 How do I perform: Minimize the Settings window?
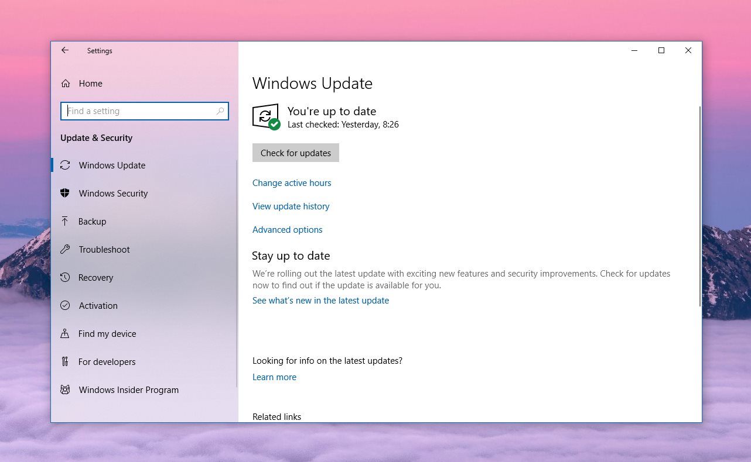634,50
